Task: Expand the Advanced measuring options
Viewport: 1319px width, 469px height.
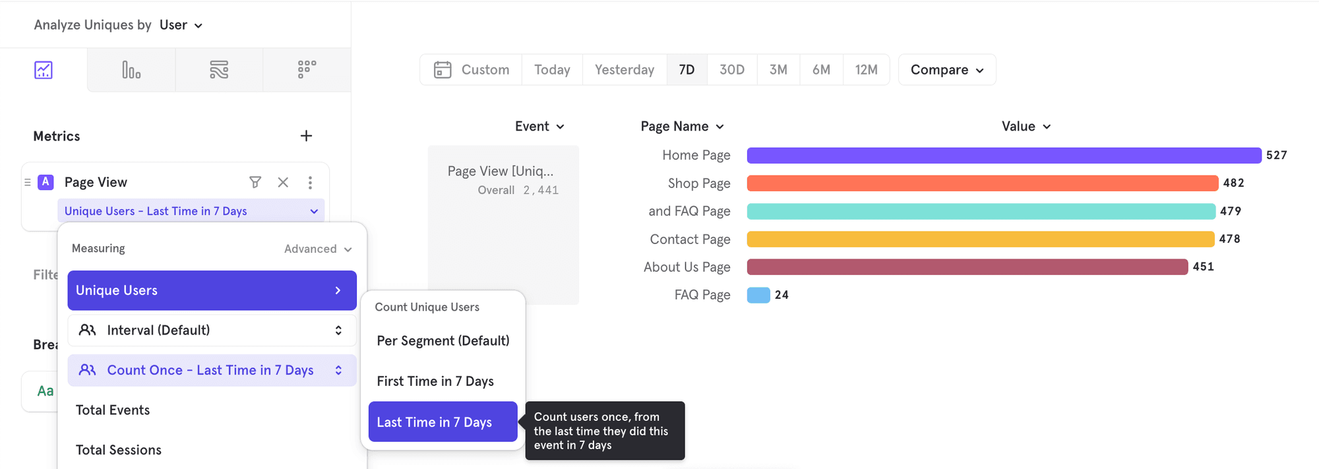Action: [318, 249]
